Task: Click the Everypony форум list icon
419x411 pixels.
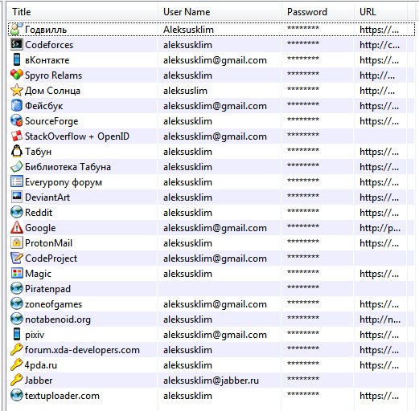Action: tap(17, 181)
